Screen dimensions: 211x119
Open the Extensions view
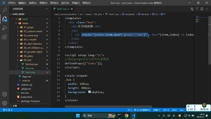pos(5,37)
